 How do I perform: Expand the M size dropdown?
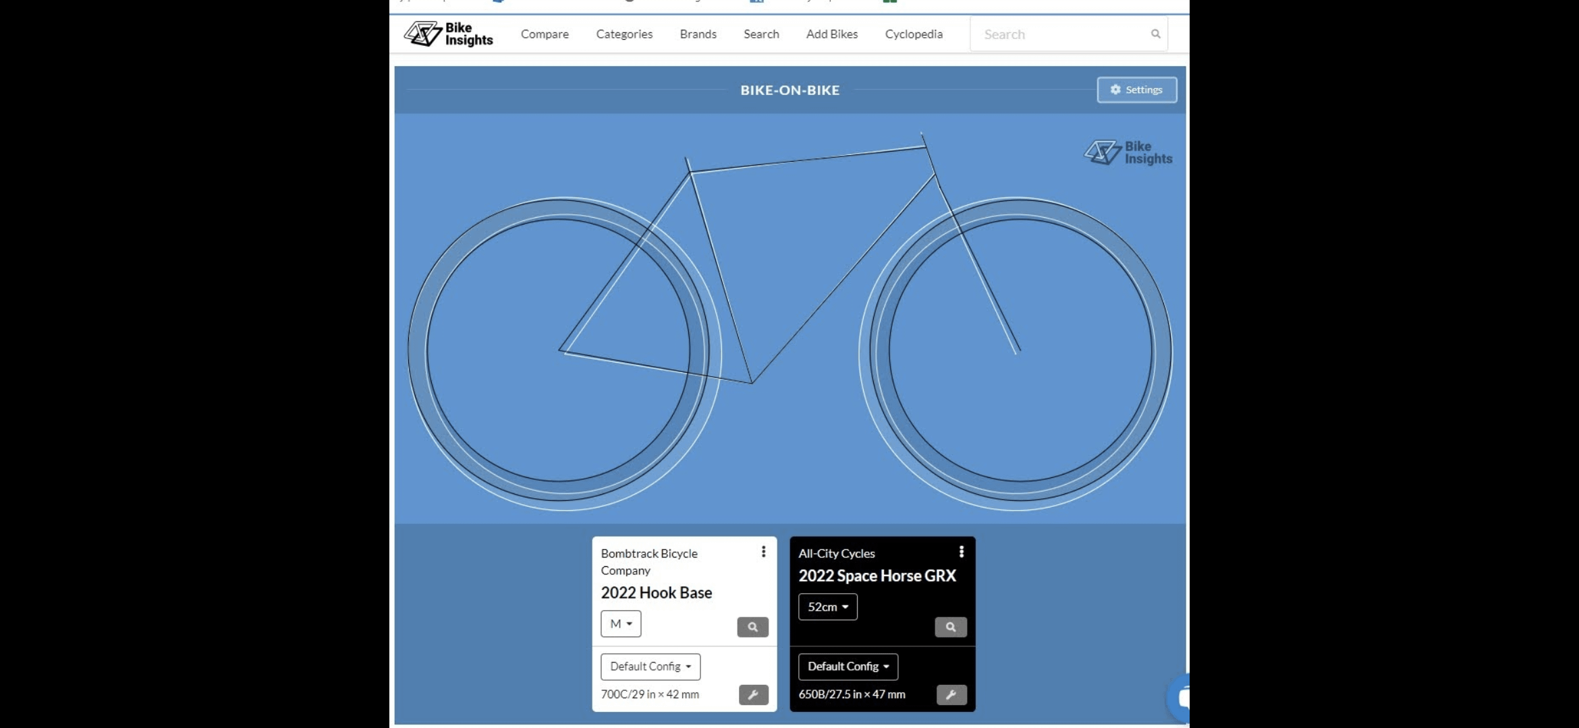coord(621,624)
